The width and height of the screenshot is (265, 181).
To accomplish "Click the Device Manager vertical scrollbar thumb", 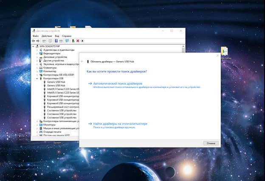I will click(x=183, y=50).
